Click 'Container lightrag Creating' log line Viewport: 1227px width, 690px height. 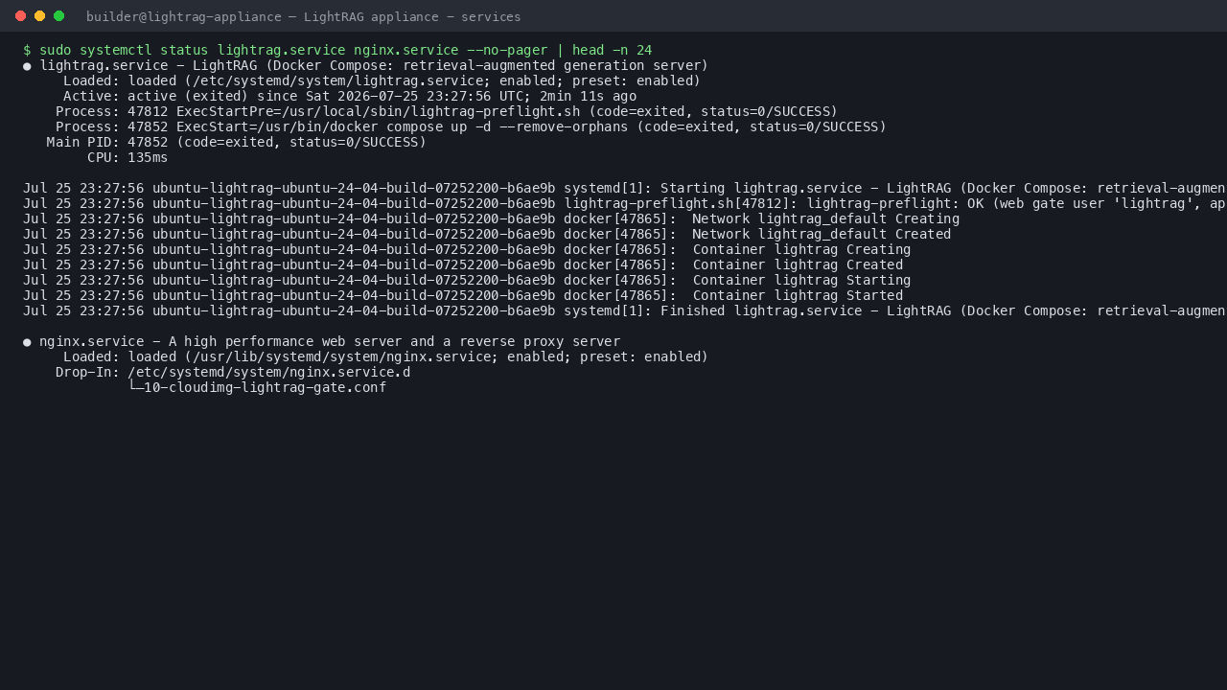[x=467, y=249]
